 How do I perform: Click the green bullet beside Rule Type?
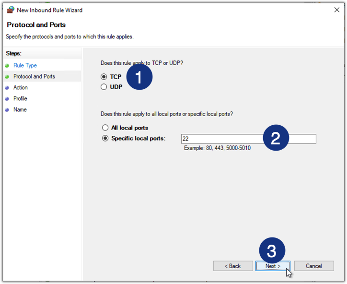tap(7, 65)
